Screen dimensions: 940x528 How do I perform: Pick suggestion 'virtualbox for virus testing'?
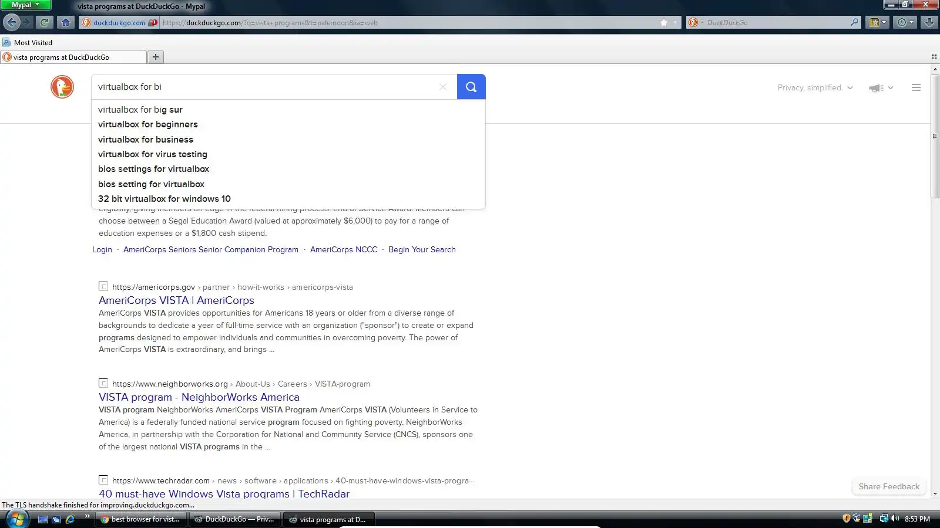pos(288,154)
